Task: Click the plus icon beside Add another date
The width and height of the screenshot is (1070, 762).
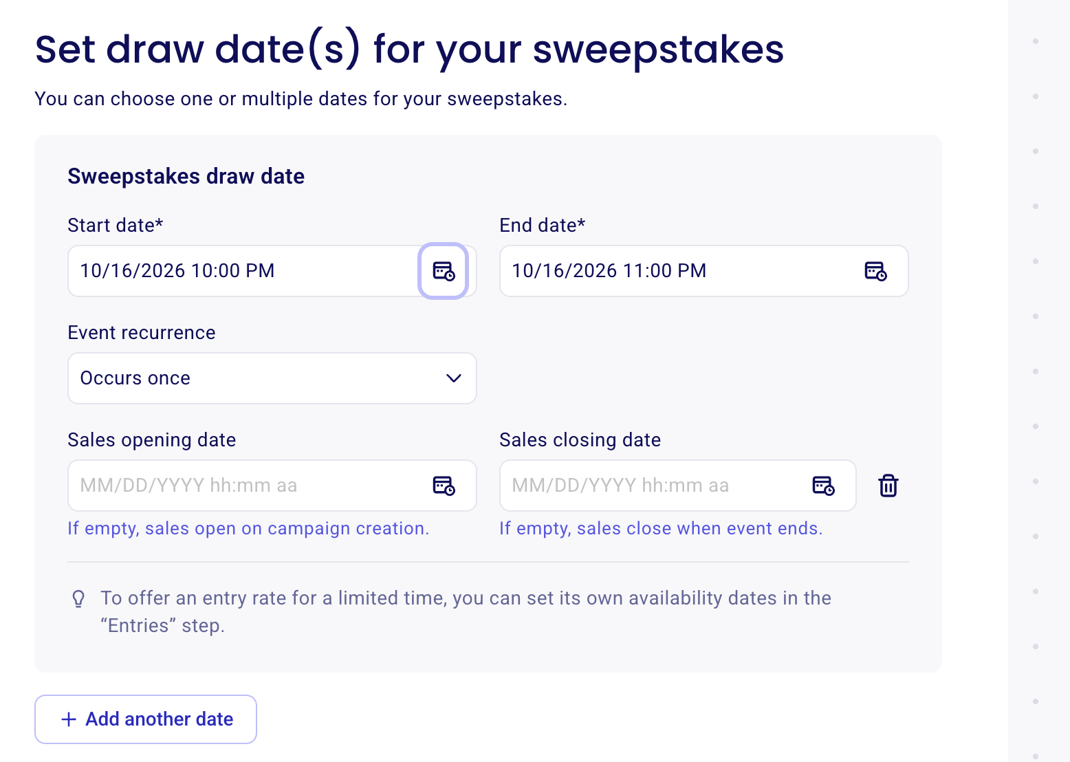Action: (69, 719)
